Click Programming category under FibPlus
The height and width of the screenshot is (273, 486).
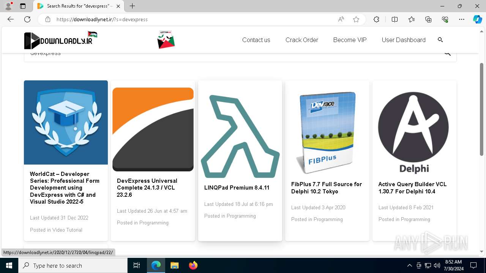tap(328, 219)
